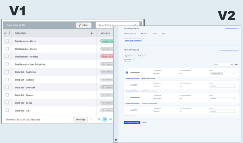
Task: Click the red warning triangle under InsightIDR
Action: pos(142,91)
